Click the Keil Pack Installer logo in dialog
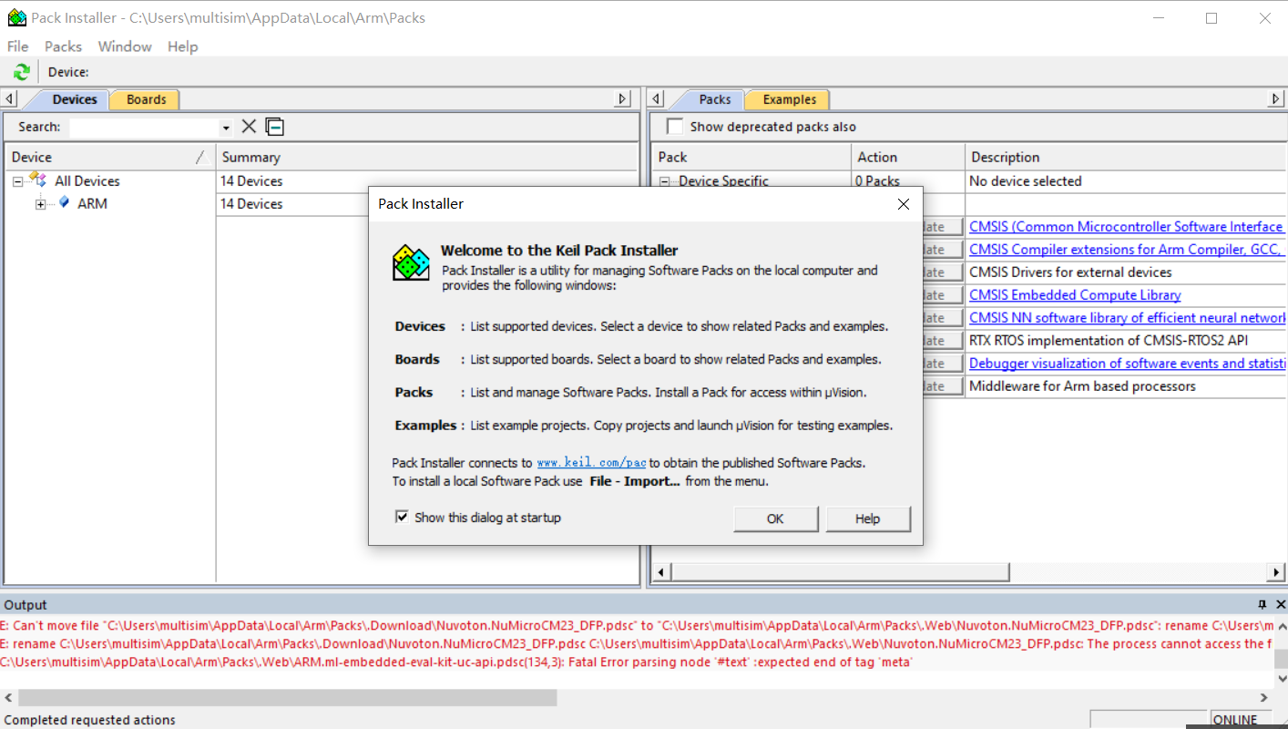The width and height of the screenshot is (1288, 729). [x=411, y=262]
